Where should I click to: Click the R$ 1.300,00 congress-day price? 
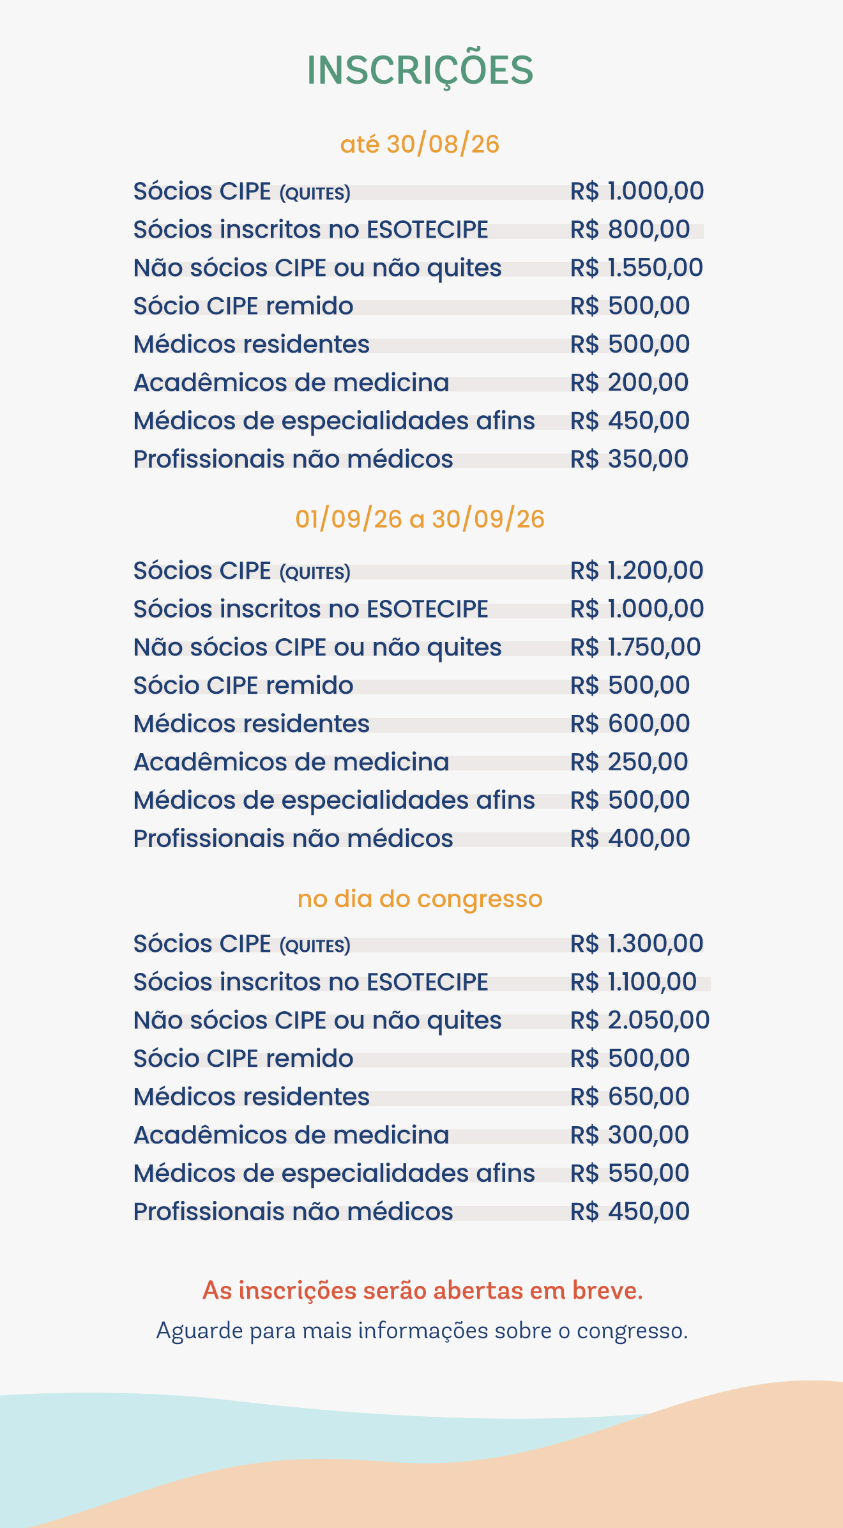pos(636,944)
